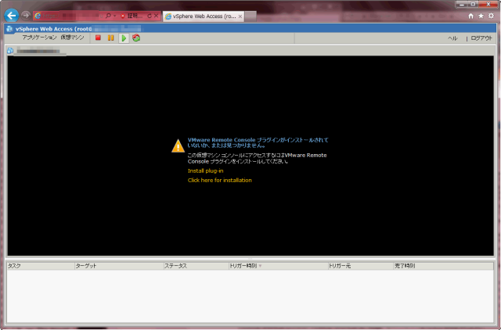Image resolution: width=501 pixels, height=330 pixels.
Task: Stop loading with the address bar X icon
Action: click(156, 16)
